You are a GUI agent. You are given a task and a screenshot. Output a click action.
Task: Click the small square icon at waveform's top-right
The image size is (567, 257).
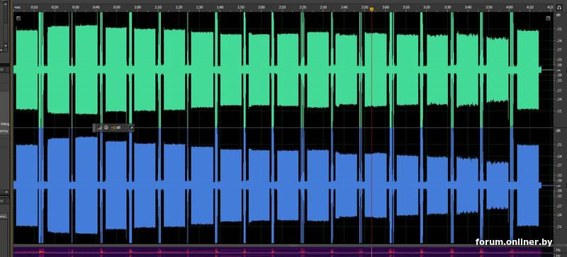(548, 18)
